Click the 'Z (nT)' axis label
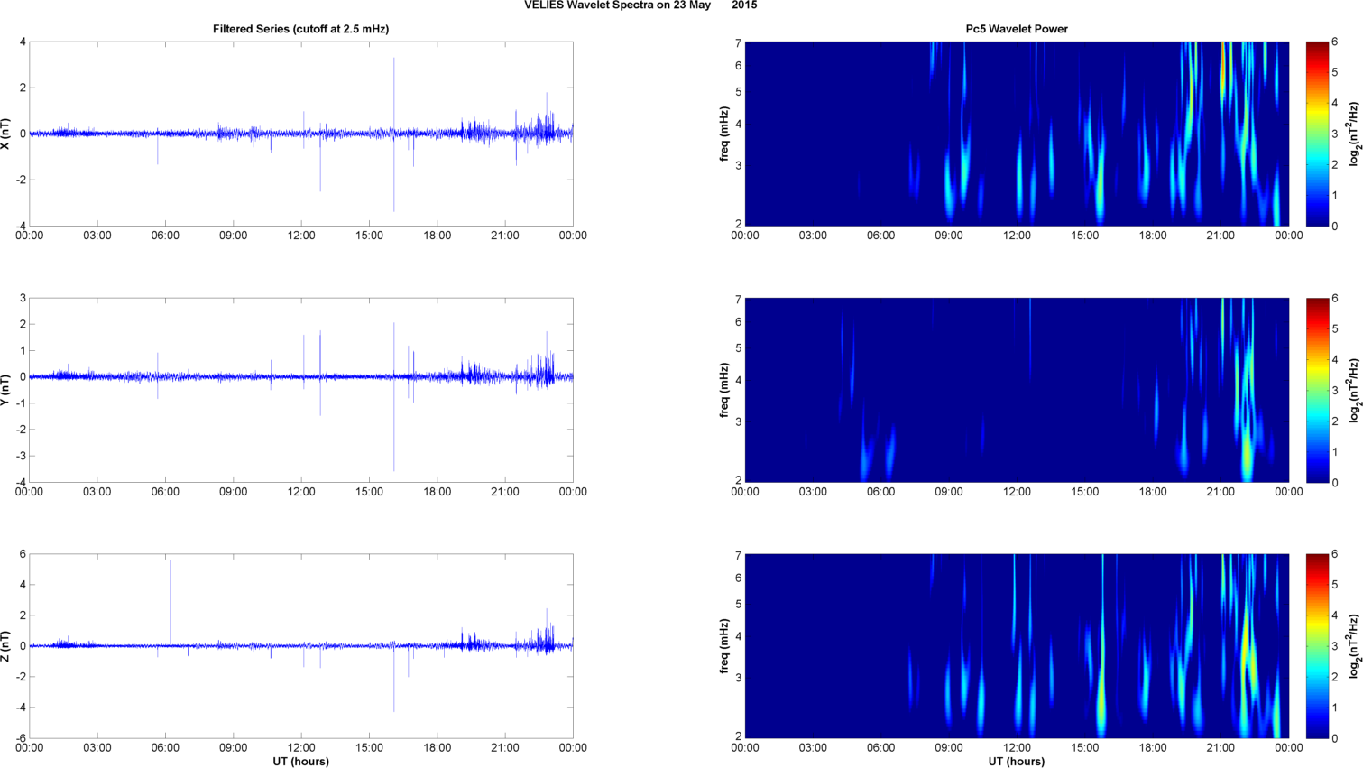This screenshot has height=768, width=1363. 6,646
